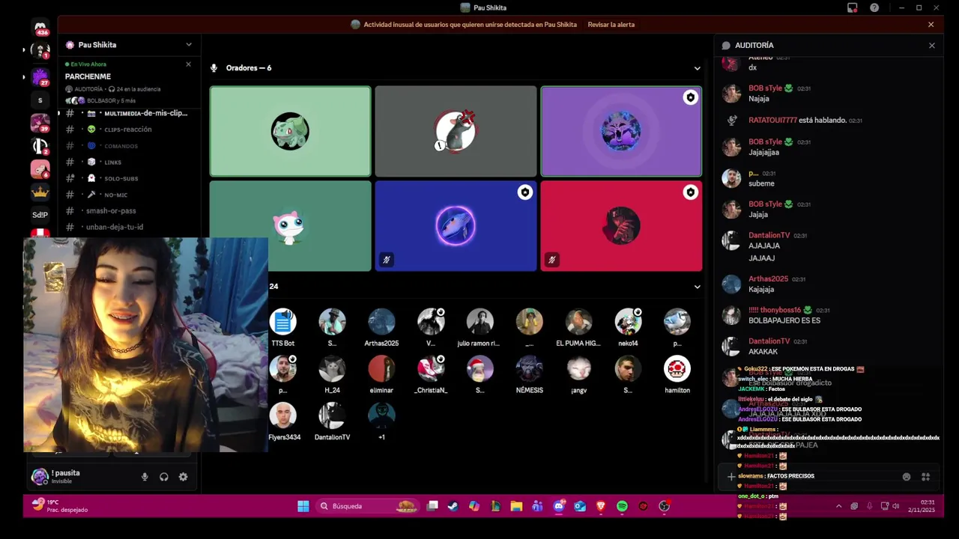Open julio ramon audience avatar
This screenshot has width=959, height=539.
pyautogui.click(x=480, y=322)
